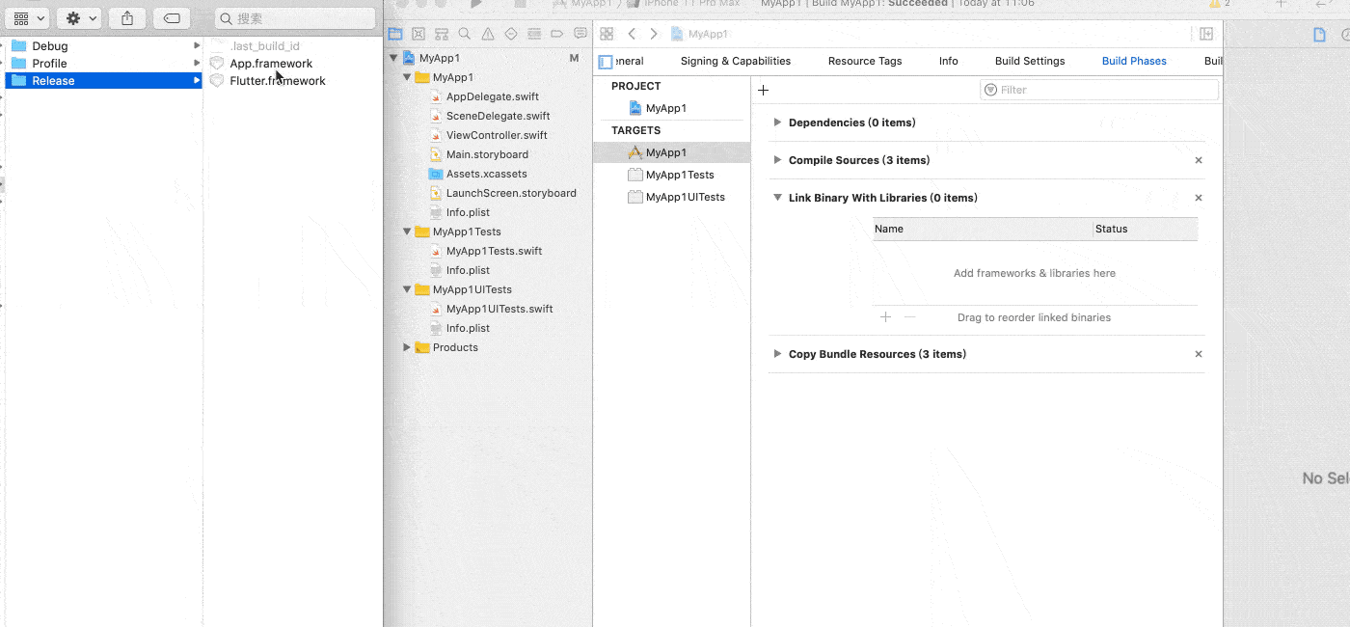Show the Find navigator

[x=465, y=34]
